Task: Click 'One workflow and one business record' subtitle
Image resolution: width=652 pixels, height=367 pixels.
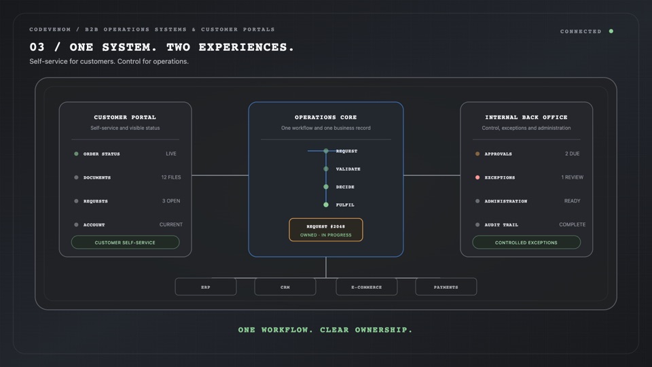Action: pyautogui.click(x=326, y=128)
